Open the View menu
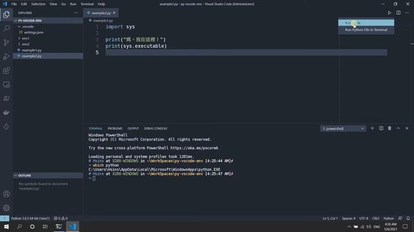The image size is (414, 232). [53, 4]
